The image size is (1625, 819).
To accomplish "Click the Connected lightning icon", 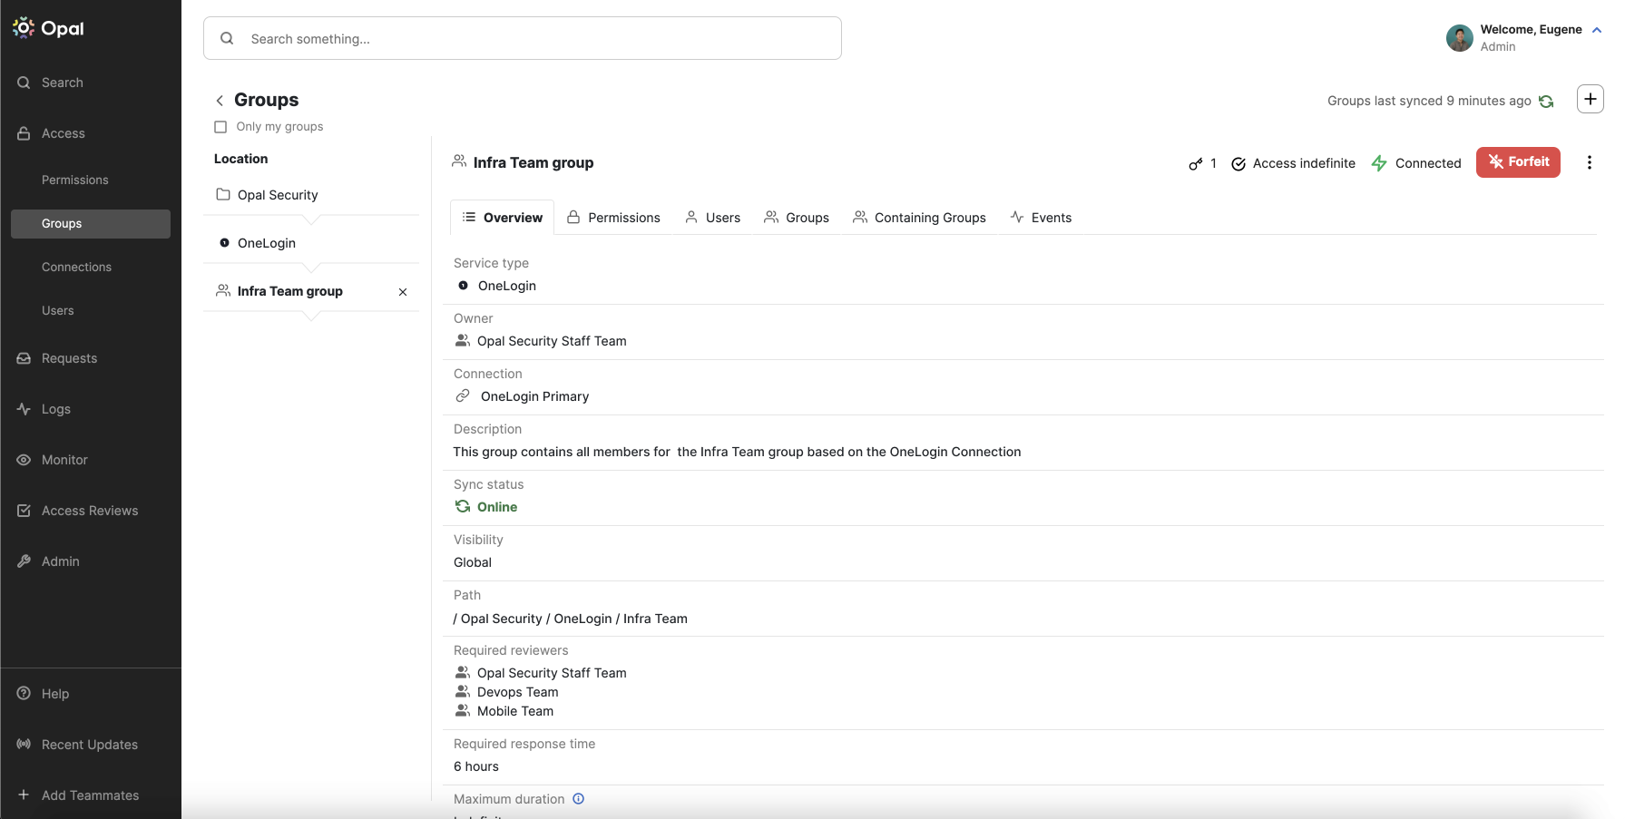I will [x=1379, y=163].
